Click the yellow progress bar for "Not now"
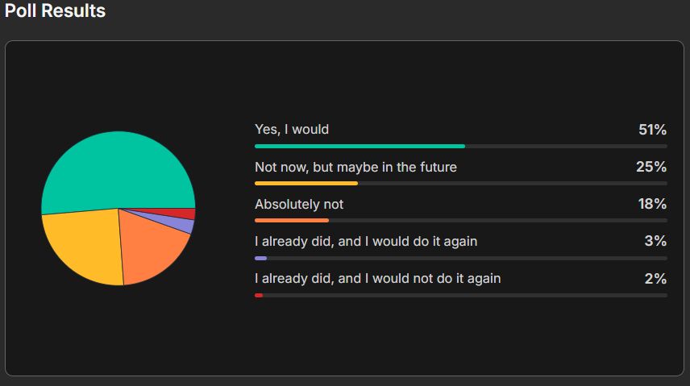The image size is (690, 386). point(306,184)
